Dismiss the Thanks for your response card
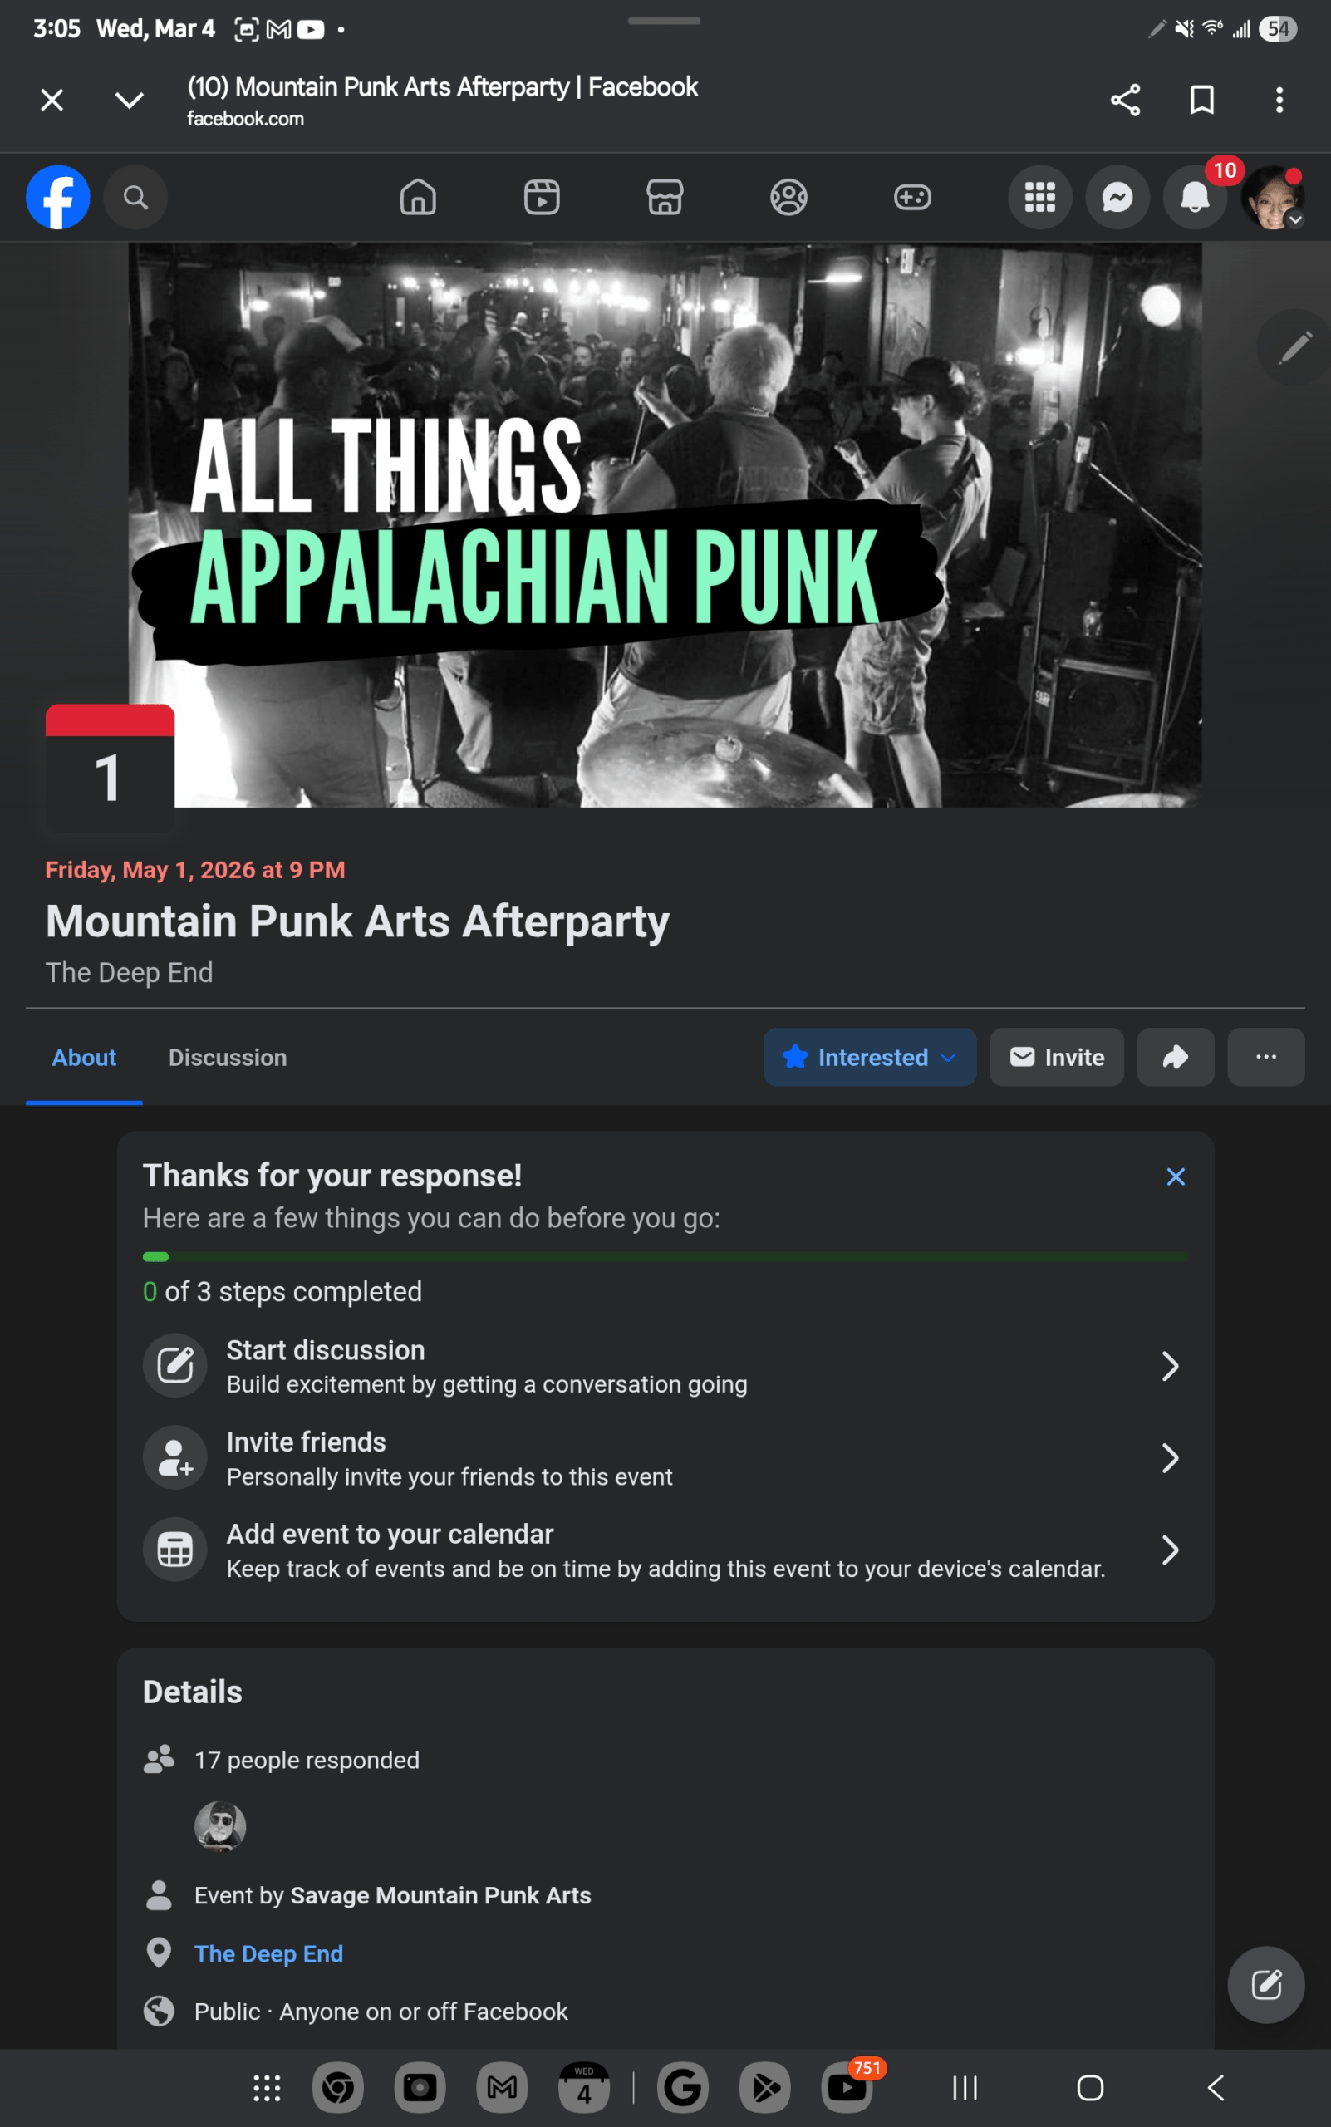This screenshot has width=1331, height=2127. point(1175,1176)
